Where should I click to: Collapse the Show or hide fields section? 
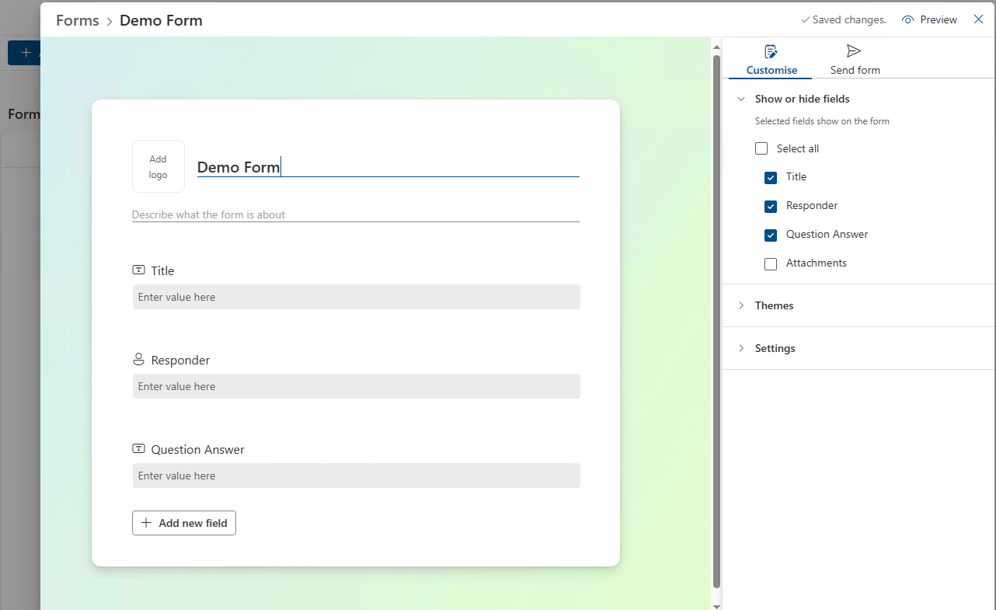(x=740, y=99)
